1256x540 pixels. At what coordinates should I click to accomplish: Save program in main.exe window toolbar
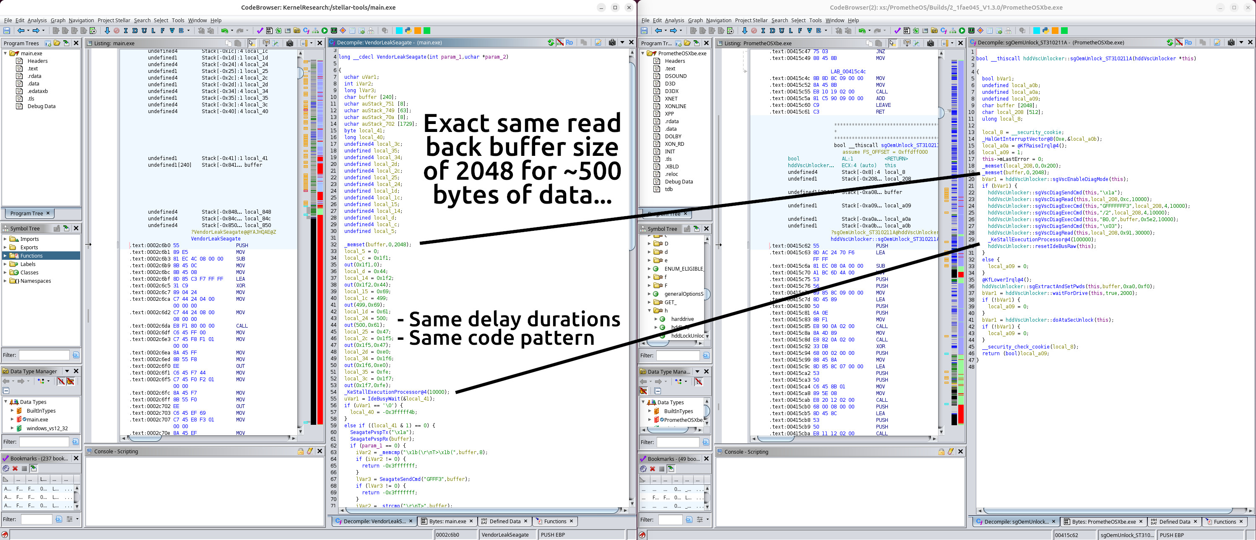(x=7, y=31)
